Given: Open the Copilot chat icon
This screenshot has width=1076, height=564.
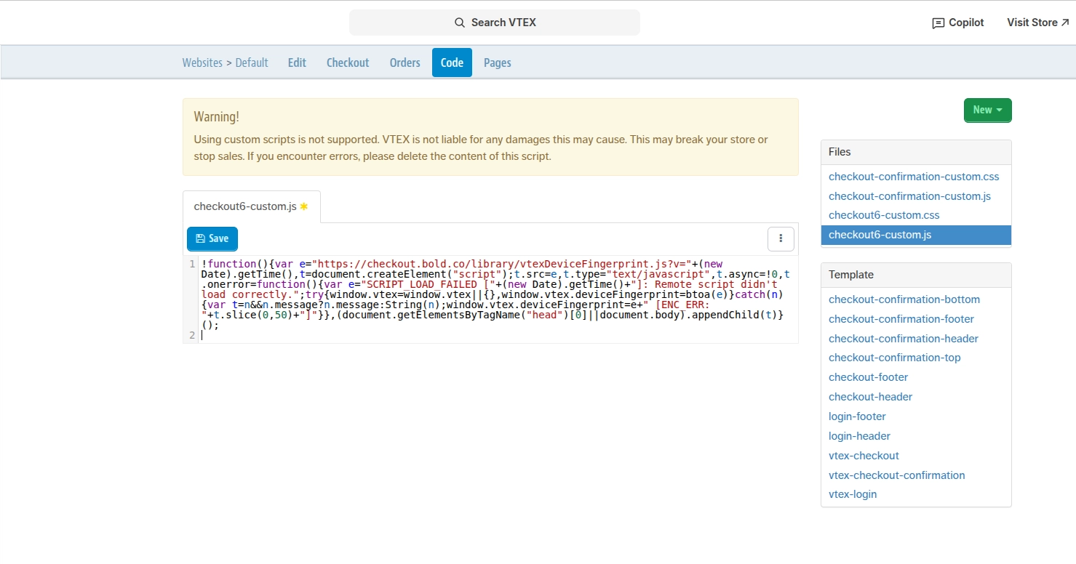Looking at the screenshot, I should (938, 23).
